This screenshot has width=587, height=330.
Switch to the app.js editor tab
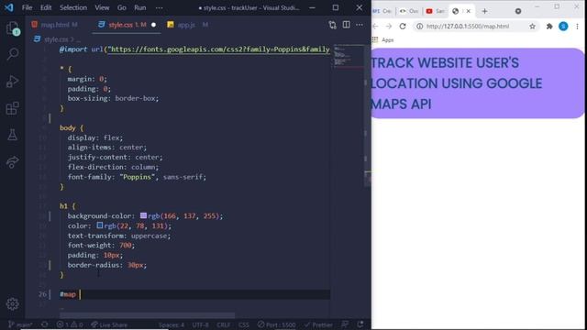click(x=186, y=25)
